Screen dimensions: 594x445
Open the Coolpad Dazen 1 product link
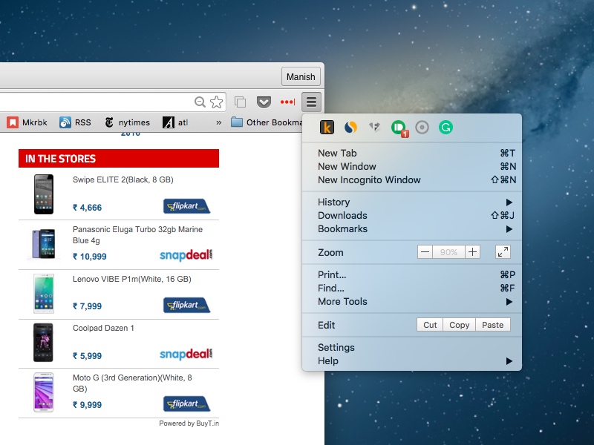(x=103, y=328)
